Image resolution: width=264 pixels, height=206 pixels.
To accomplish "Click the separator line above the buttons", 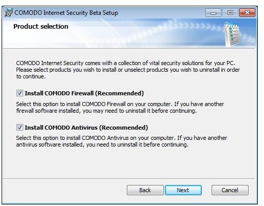I will [129, 179].
